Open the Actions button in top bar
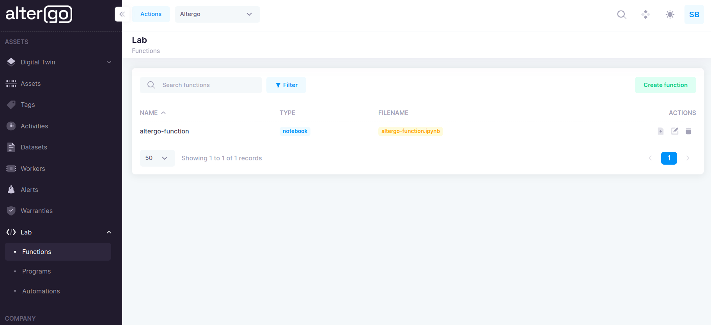 (151, 14)
